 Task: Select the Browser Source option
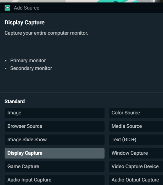coord(55,126)
